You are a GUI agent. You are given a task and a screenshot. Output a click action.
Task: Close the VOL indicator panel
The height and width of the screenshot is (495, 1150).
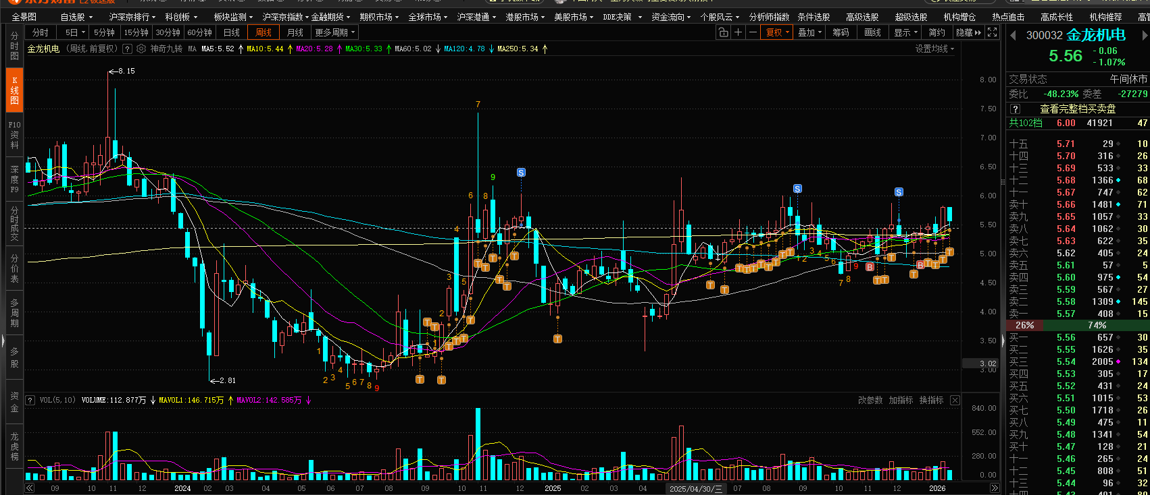[955, 400]
